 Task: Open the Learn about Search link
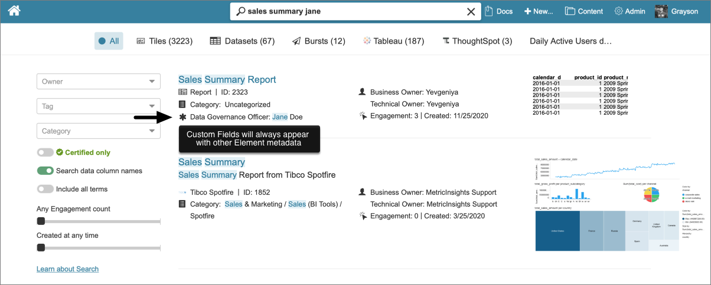(67, 269)
